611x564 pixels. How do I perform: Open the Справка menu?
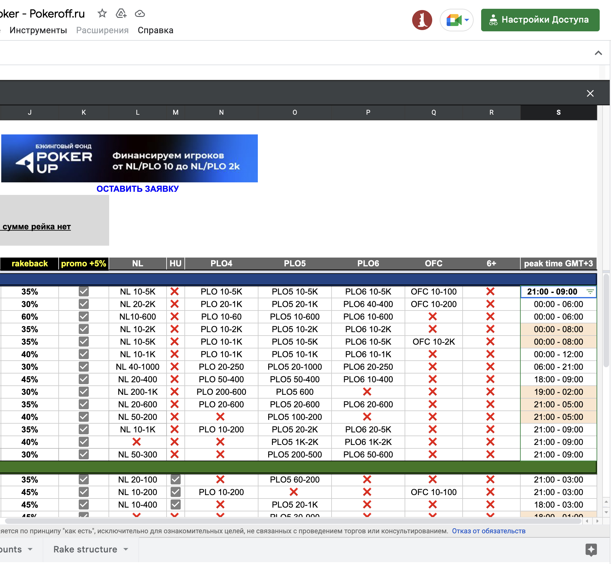point(155,30)
